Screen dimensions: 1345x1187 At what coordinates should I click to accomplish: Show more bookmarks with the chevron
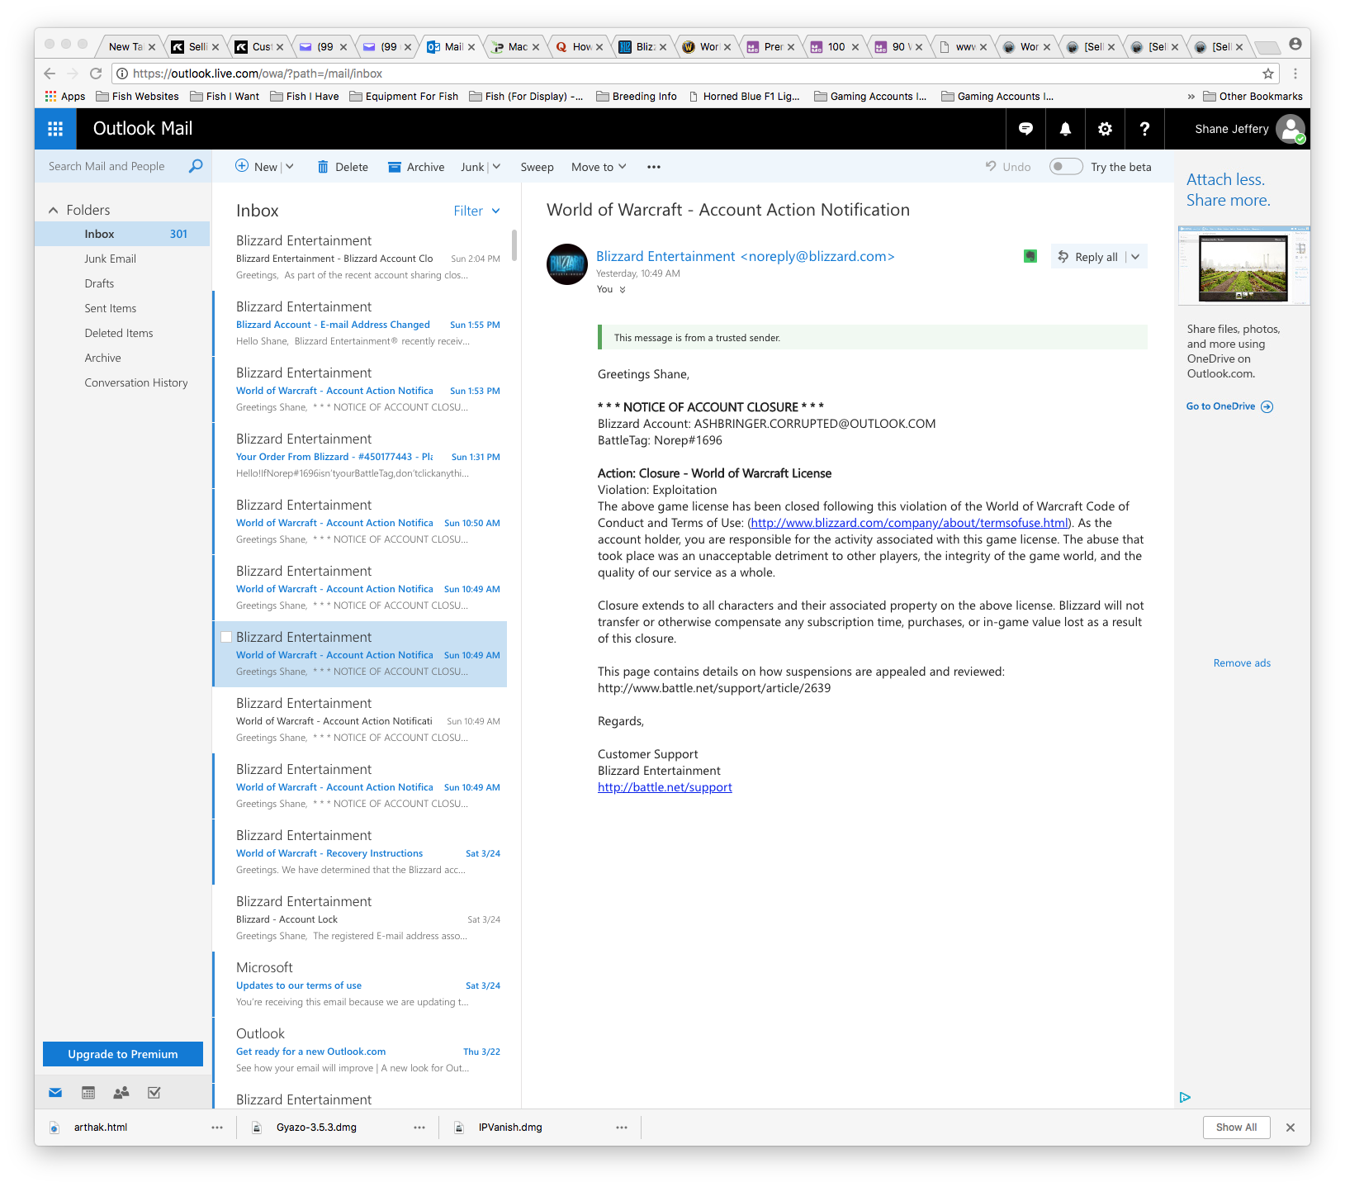[x=1191, y=97]
